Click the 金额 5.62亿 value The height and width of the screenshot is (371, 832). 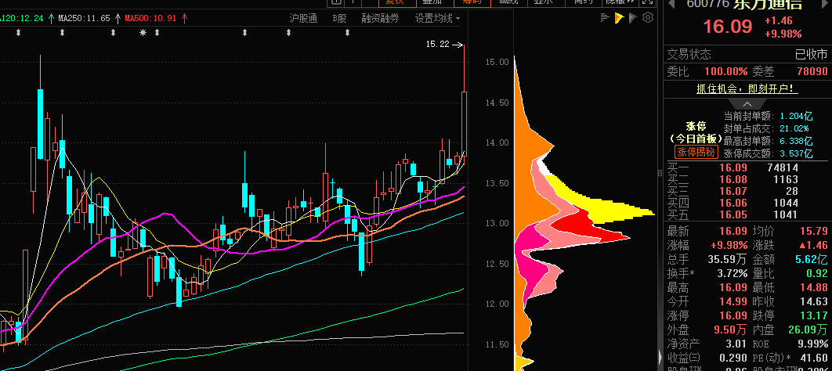coord(812,259)
